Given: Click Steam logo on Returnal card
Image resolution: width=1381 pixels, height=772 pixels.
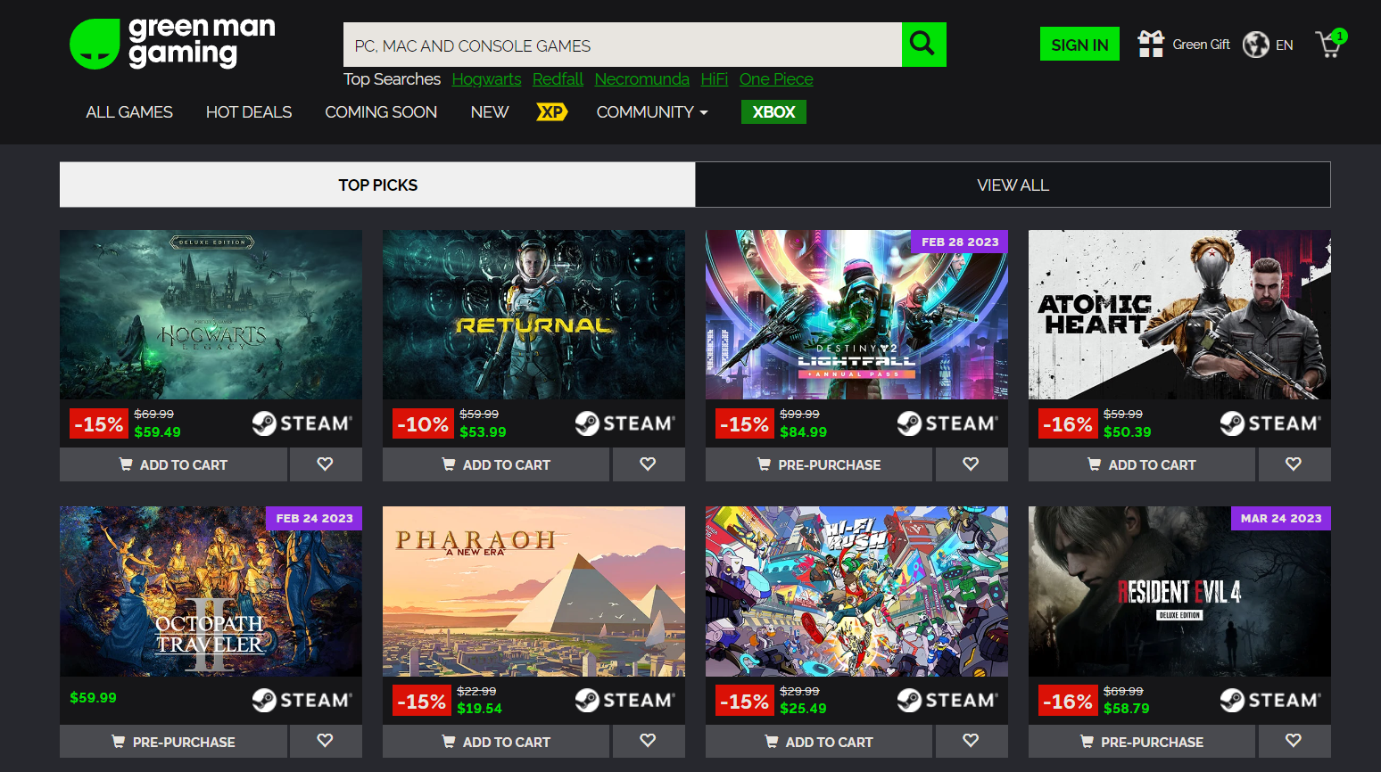Looking at the screenshot, I should [624, 423].
